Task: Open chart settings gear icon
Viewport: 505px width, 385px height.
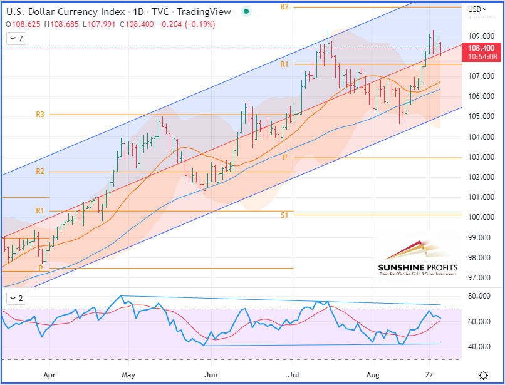Action: [483, 375]
